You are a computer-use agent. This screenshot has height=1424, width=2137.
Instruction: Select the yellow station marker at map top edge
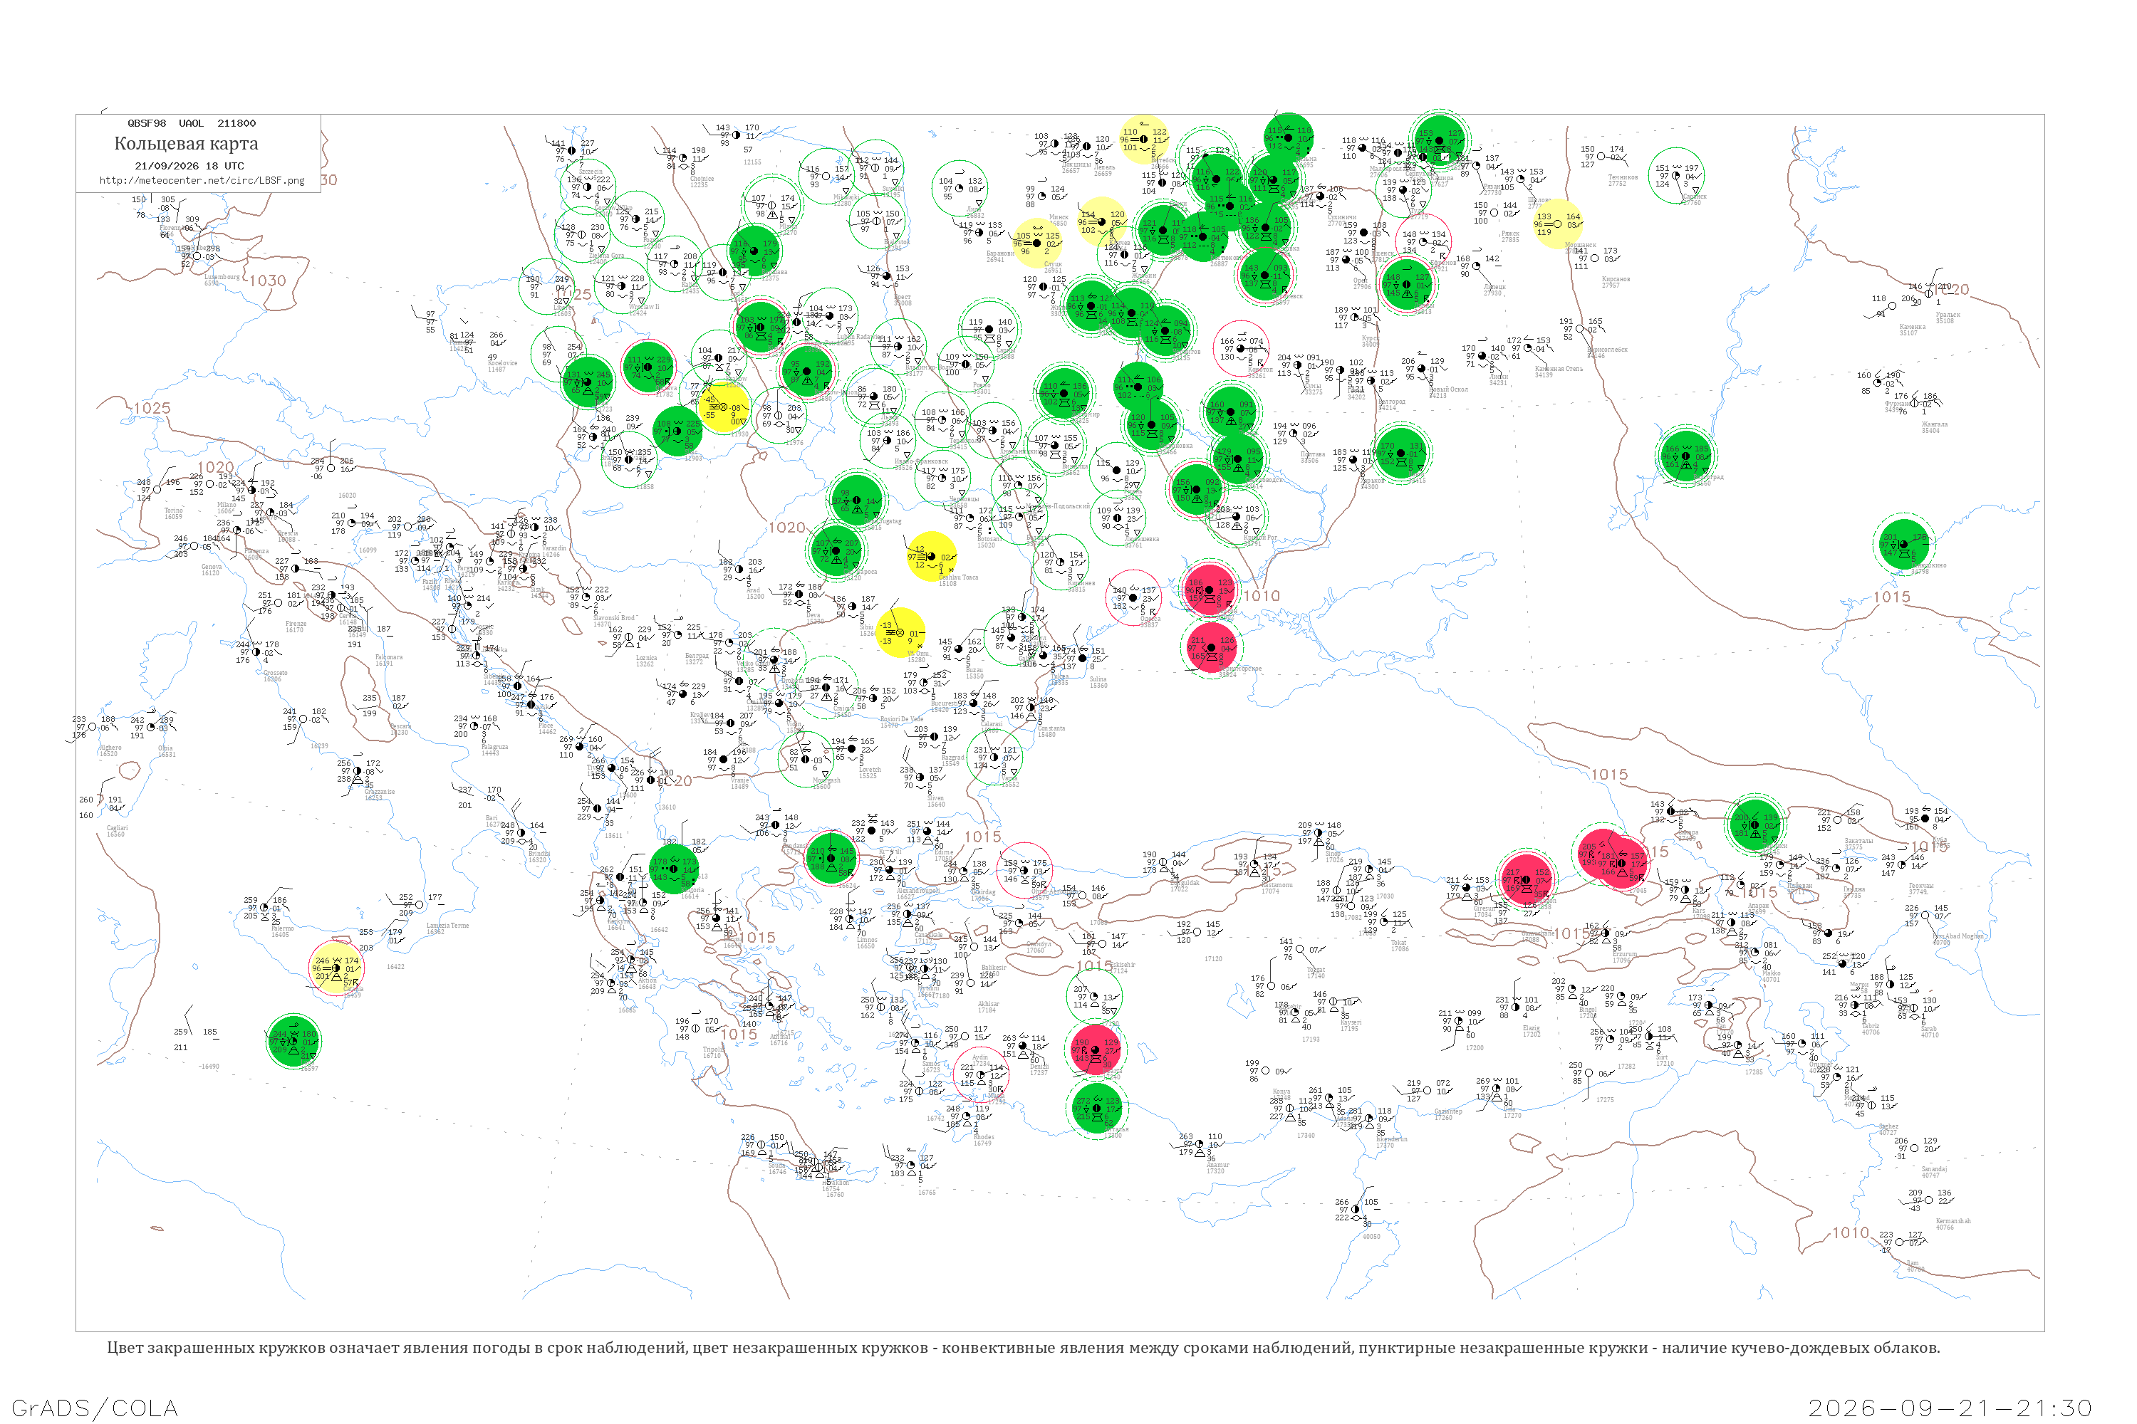click(1144, 138)
